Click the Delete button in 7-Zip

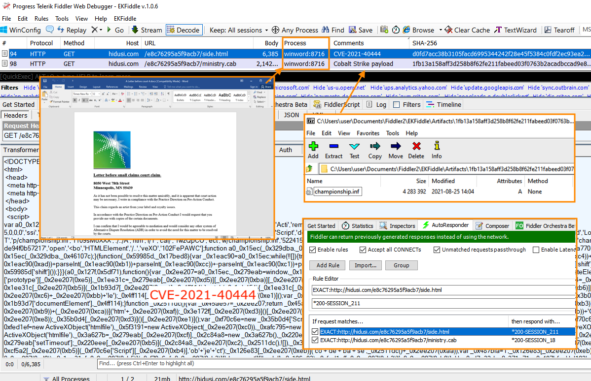tap(416, 151)
